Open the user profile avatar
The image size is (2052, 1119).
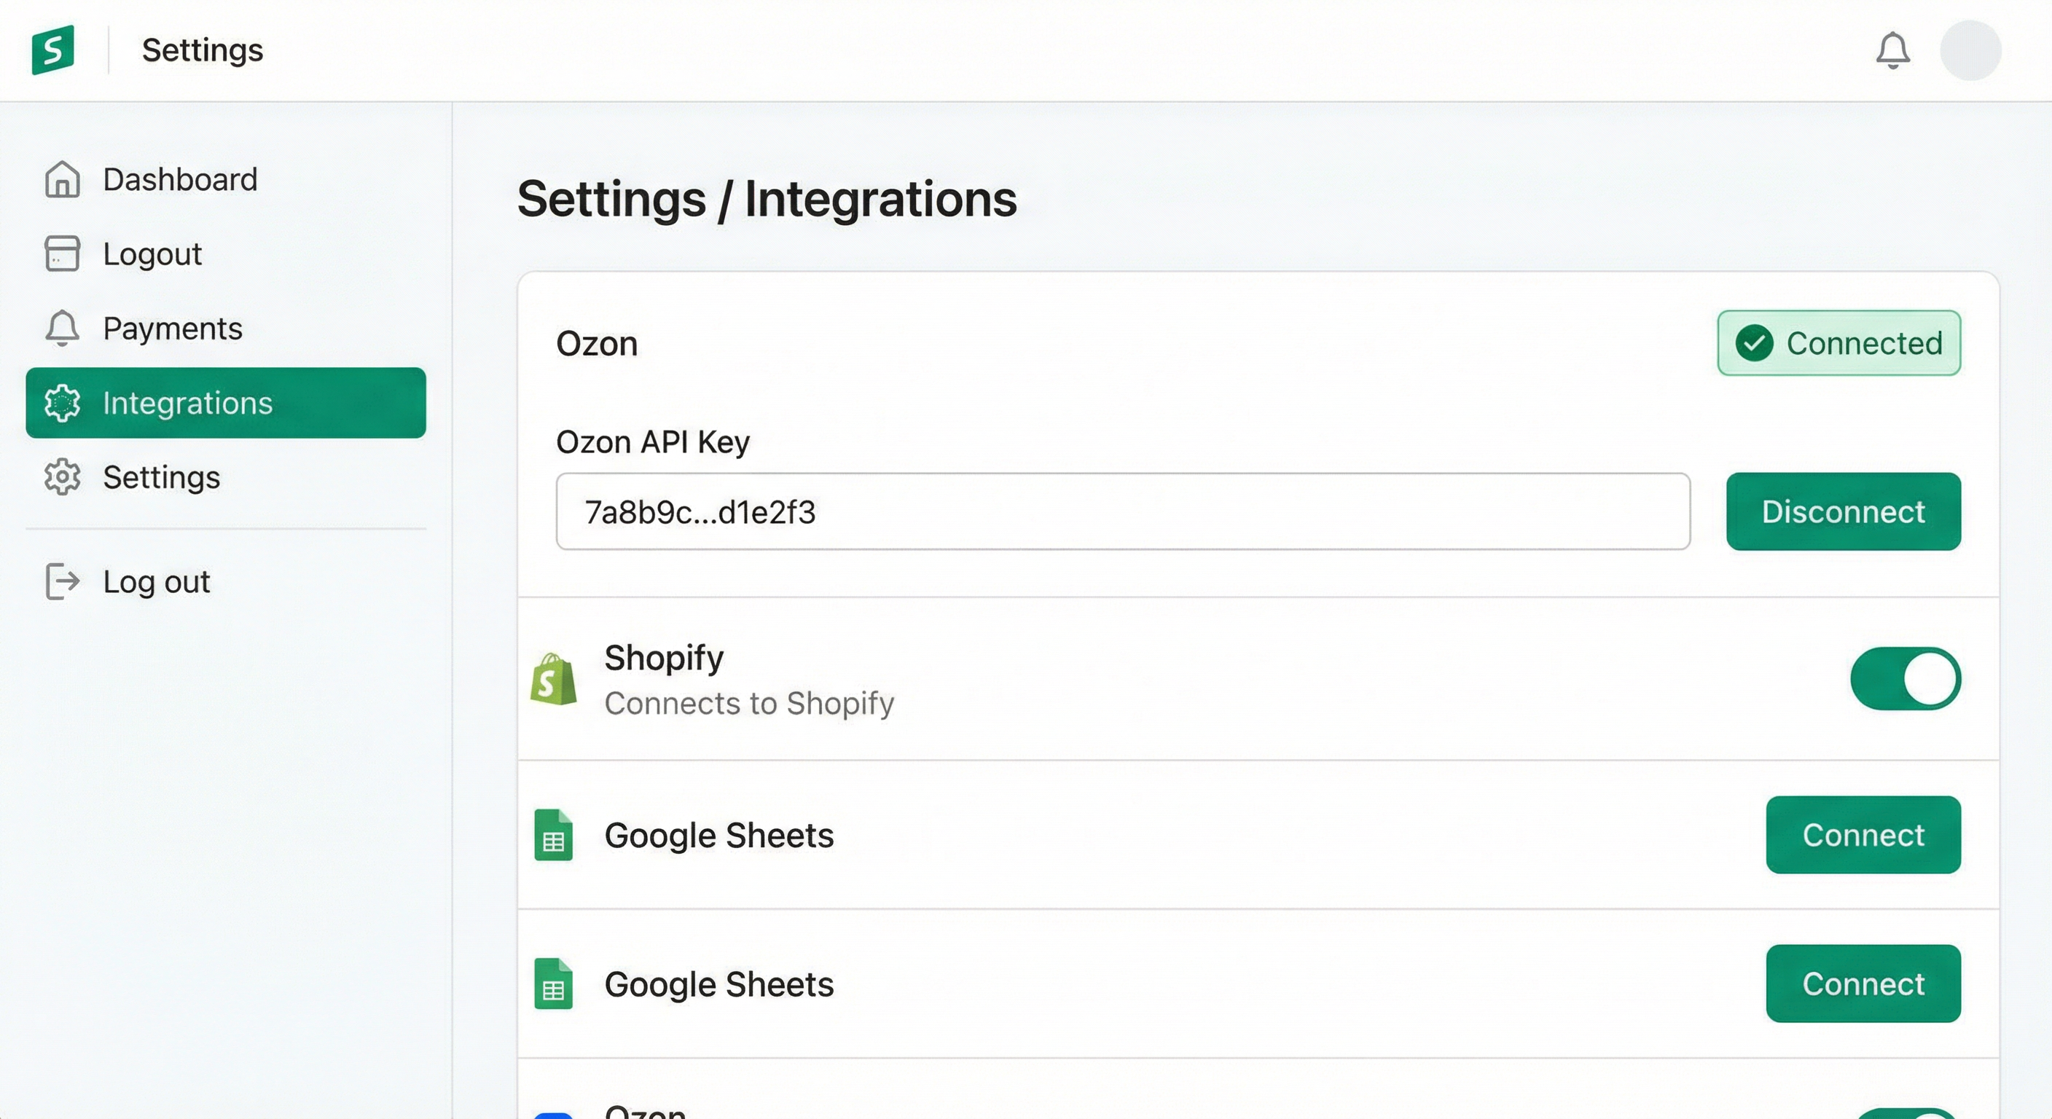click(1970, 51)
